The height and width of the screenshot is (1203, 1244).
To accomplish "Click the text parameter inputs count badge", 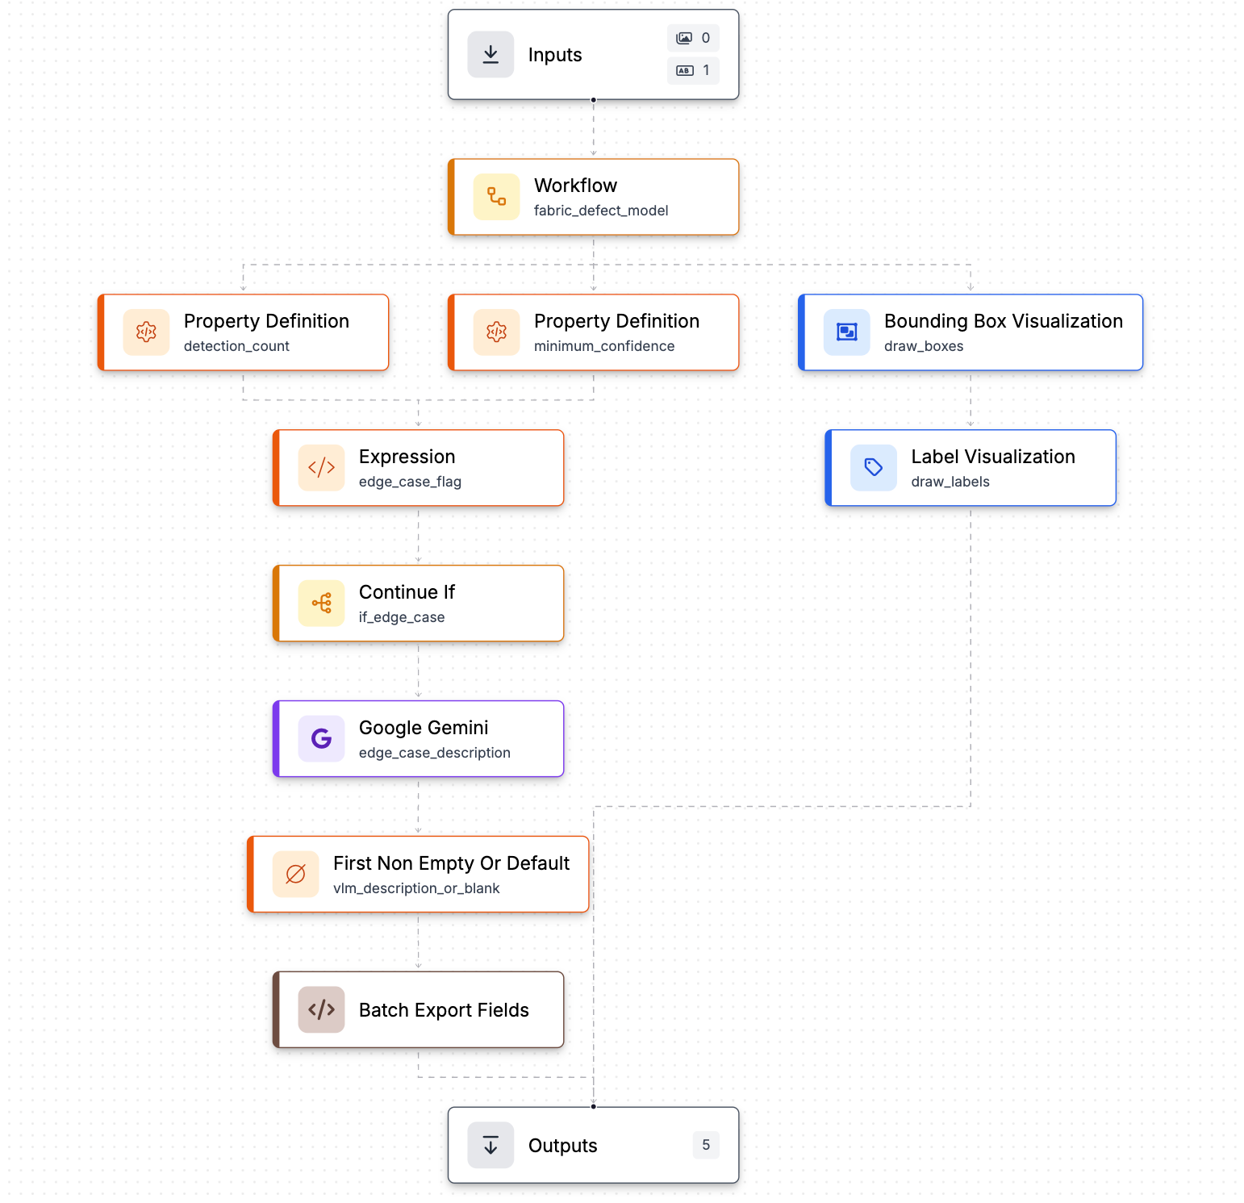I will (x=693, y=70).
